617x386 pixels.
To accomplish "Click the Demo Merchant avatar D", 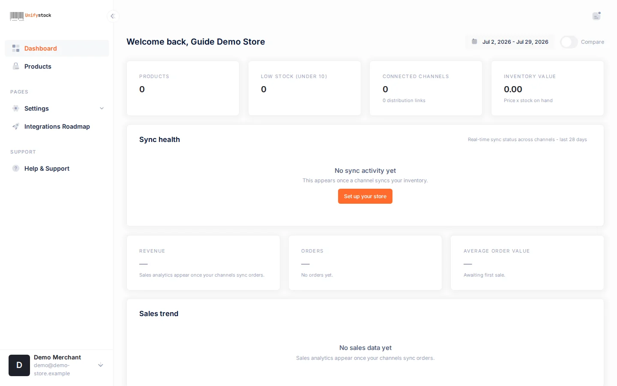I will 19,365.
